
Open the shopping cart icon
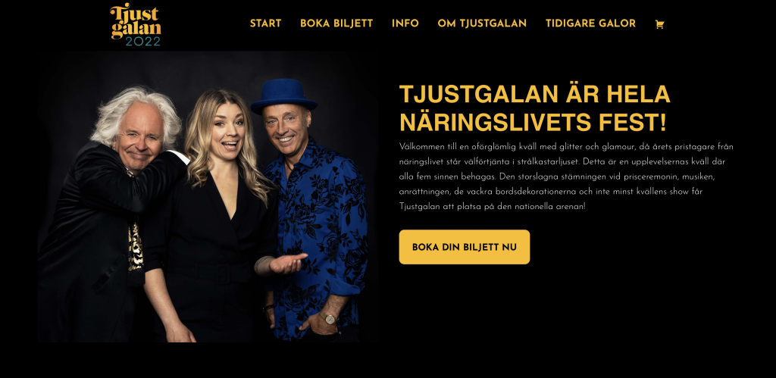pos(659,24)
